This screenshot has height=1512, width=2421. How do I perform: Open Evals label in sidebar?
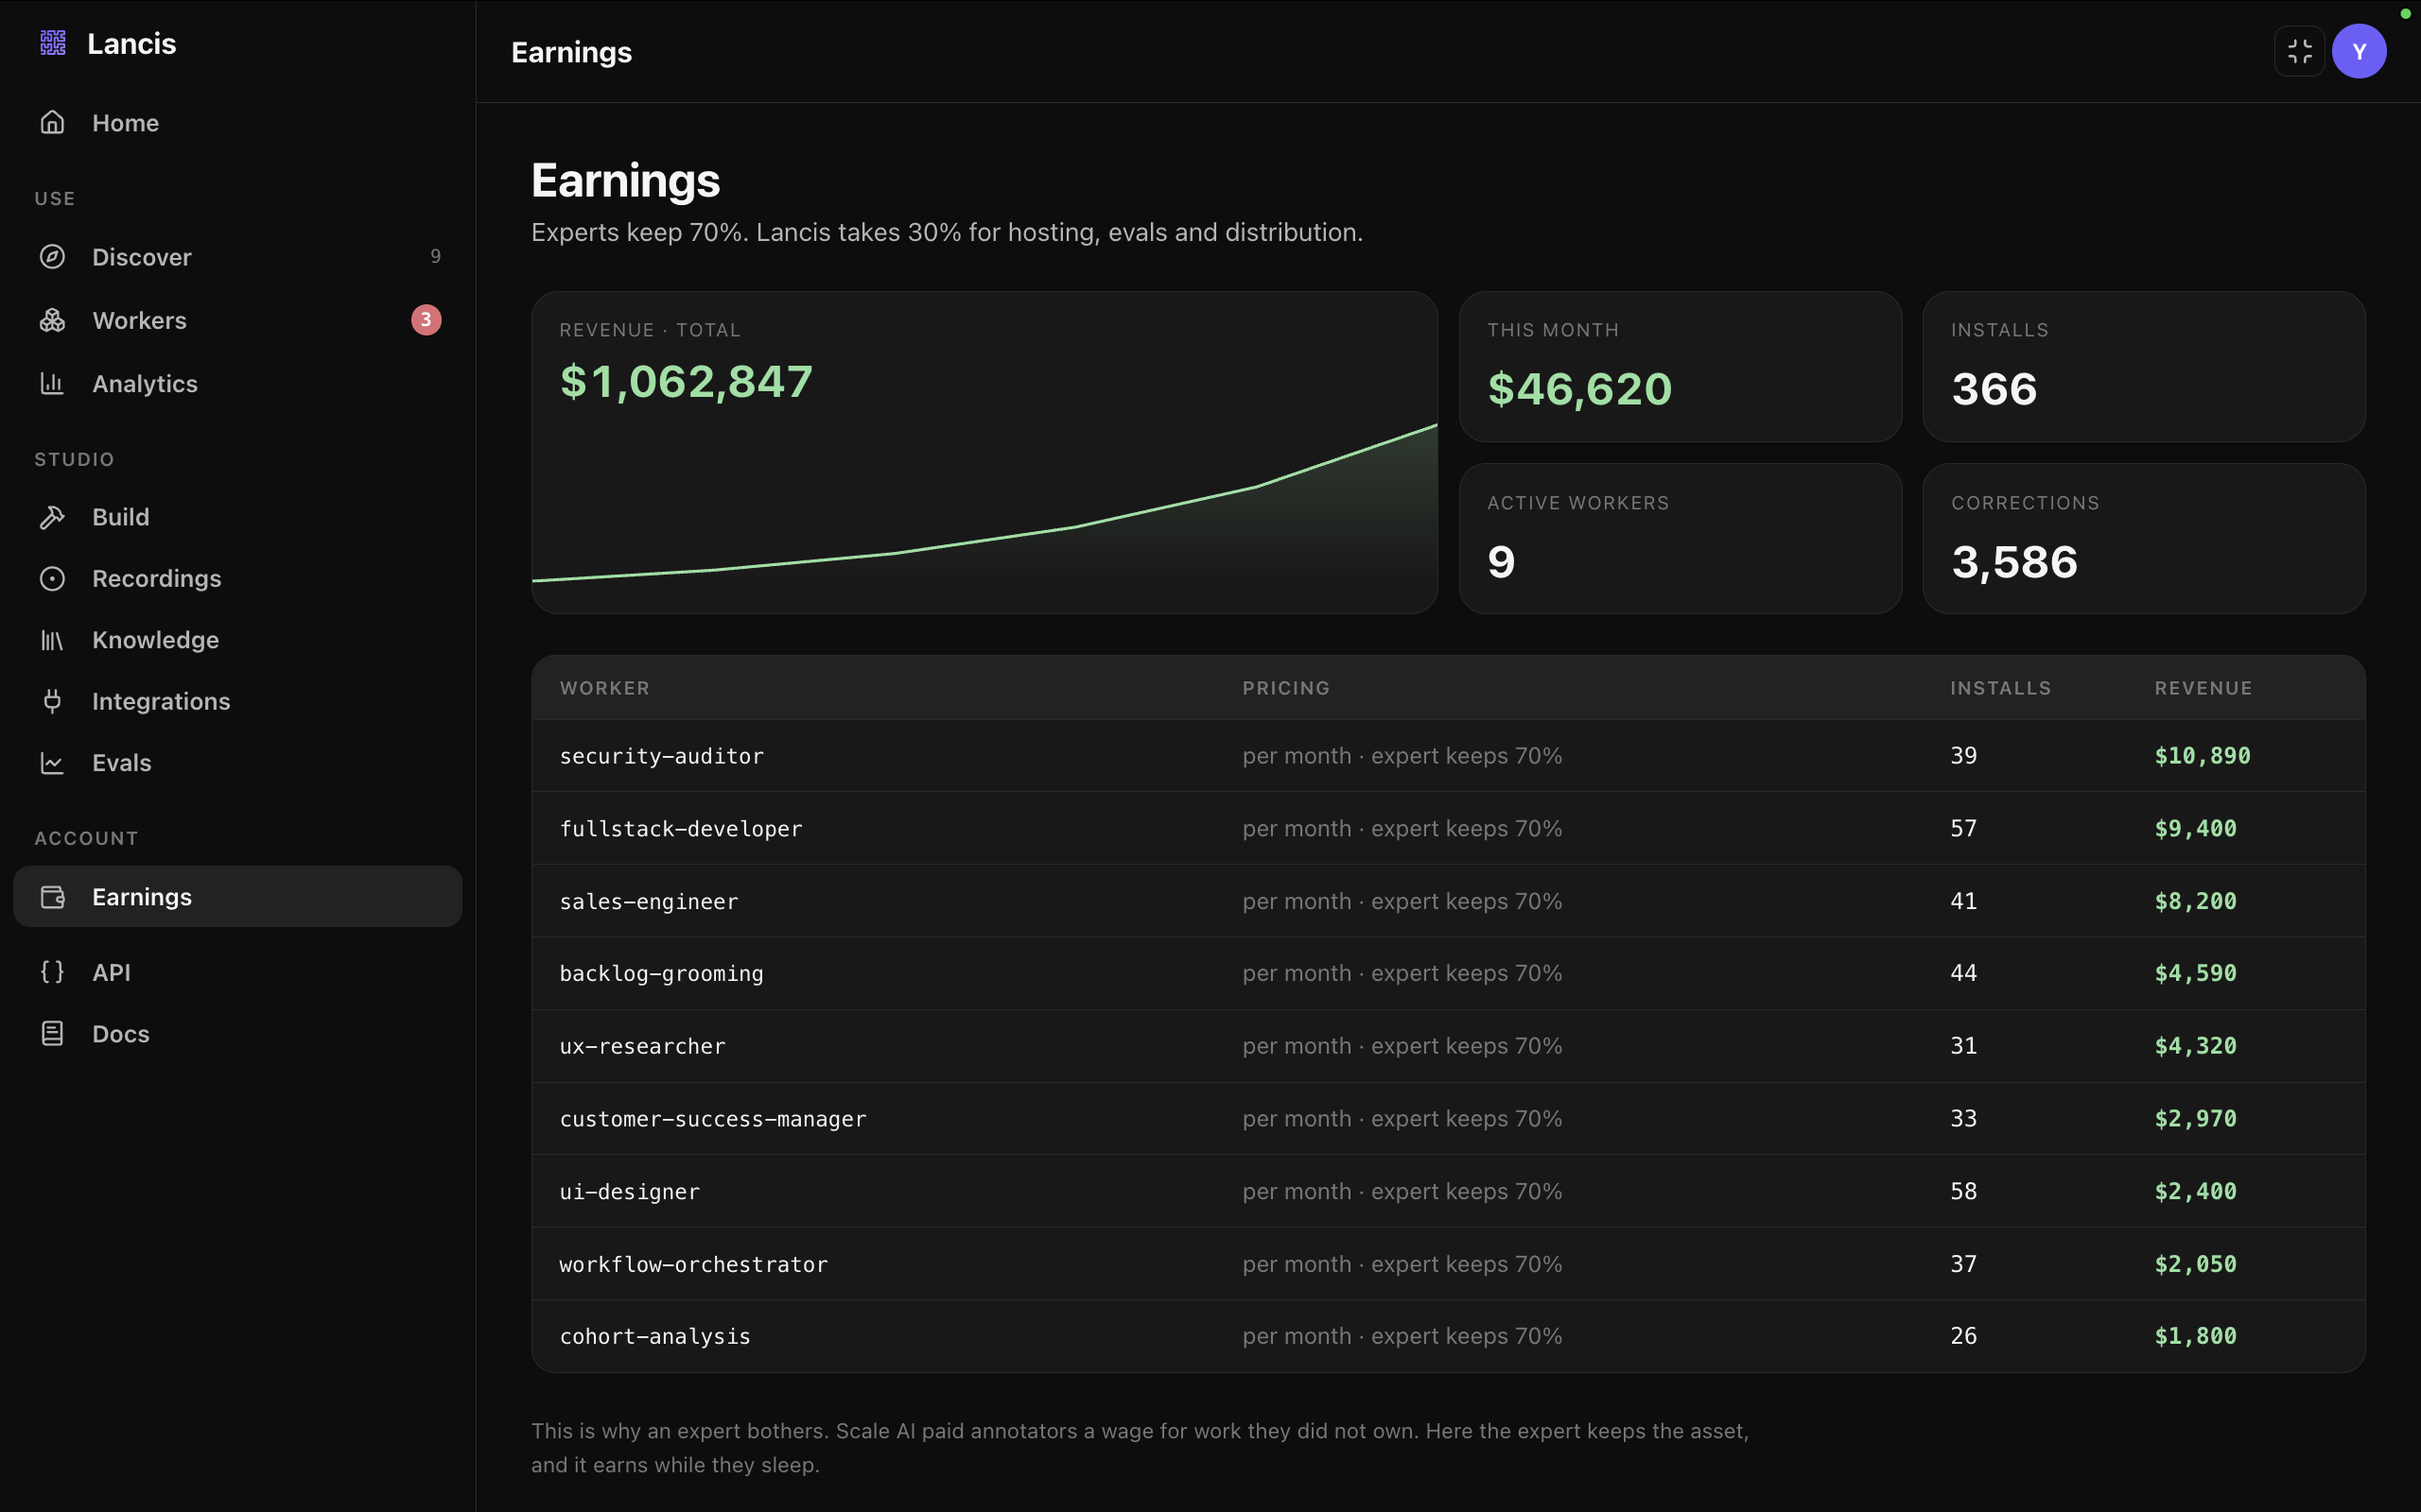click(x=122, y=763)
